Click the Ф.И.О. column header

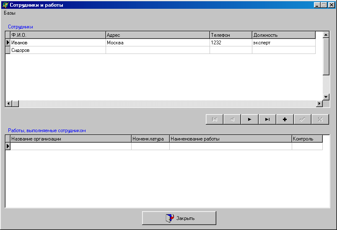pos(58,35)
